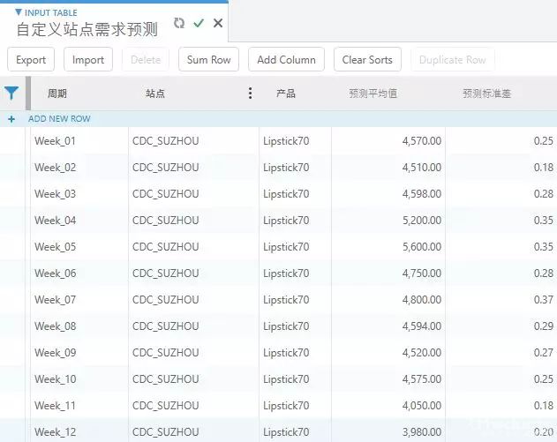557x442 pixels.
Task: Click the Clear Sorts button
Action: tap(367, 60)
